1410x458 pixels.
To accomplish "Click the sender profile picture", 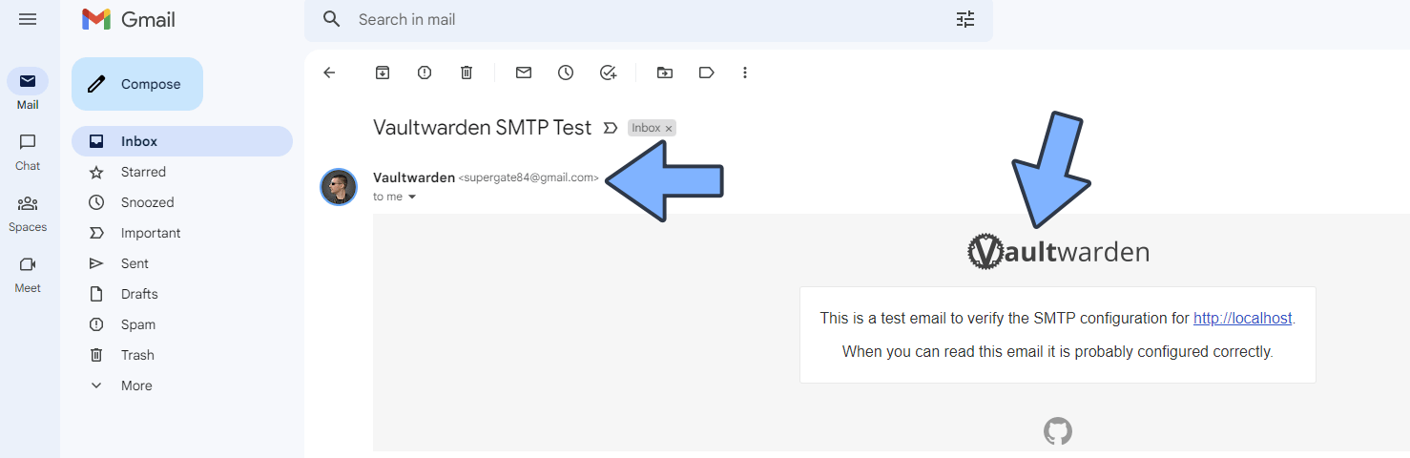I will pos(339,187).
